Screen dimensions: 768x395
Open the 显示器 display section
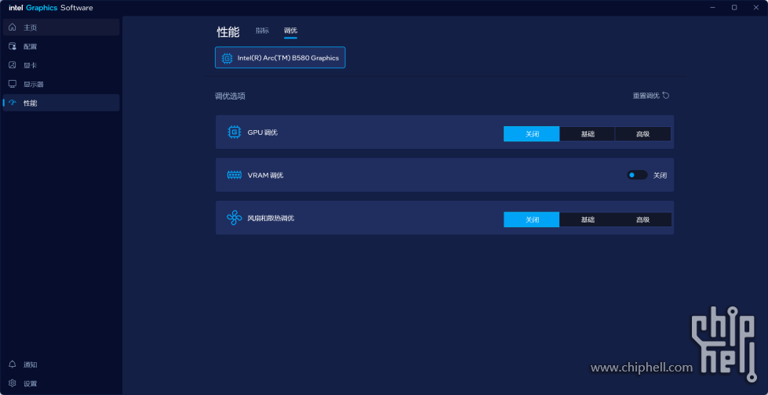[x=61, y=84]
